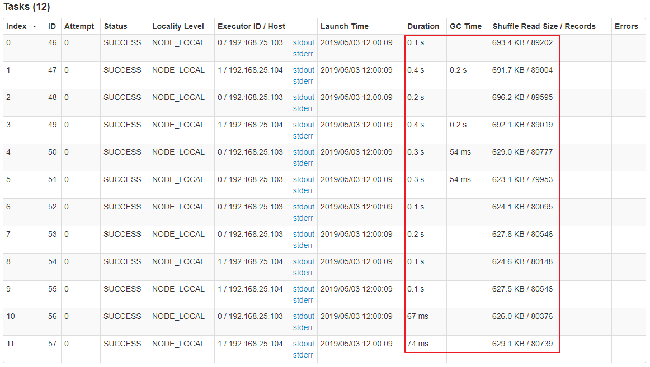
Task: Open stdout log for task ID 57
Action: pos(303,344)
